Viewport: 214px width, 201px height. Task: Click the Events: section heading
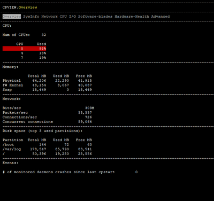coord(10,163)
